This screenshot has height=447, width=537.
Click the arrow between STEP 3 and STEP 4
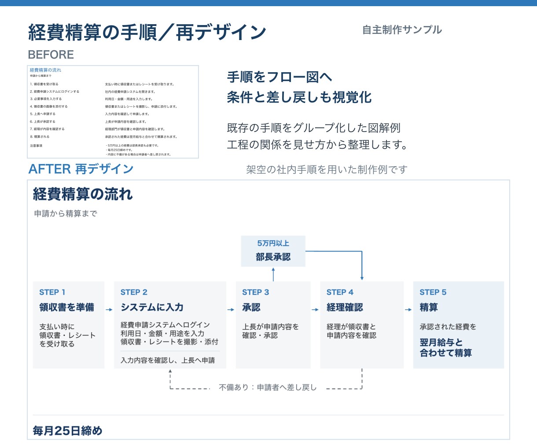click(x=315, y=310)
